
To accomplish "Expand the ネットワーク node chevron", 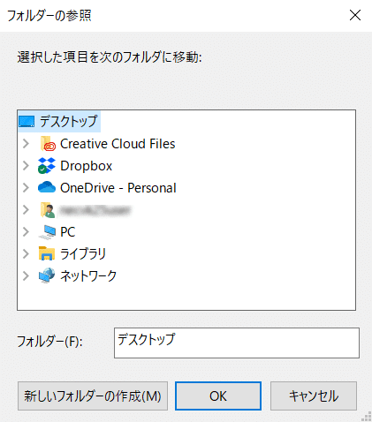I will point(26,275).
